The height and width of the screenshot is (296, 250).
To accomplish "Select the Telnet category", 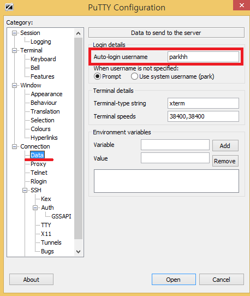I will click(39, 173).
